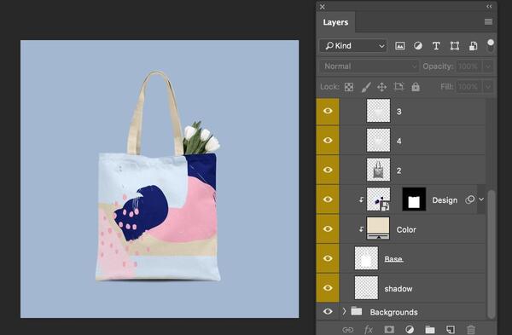
Task: Select the shadow layer thumbnail
Action: [x=366, y=288]
